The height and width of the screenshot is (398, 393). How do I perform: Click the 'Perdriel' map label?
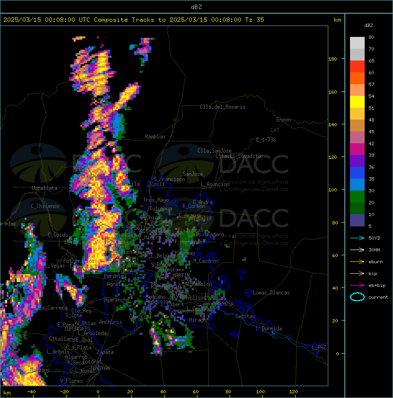115,276
